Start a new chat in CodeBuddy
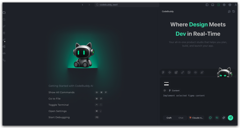 229,12
